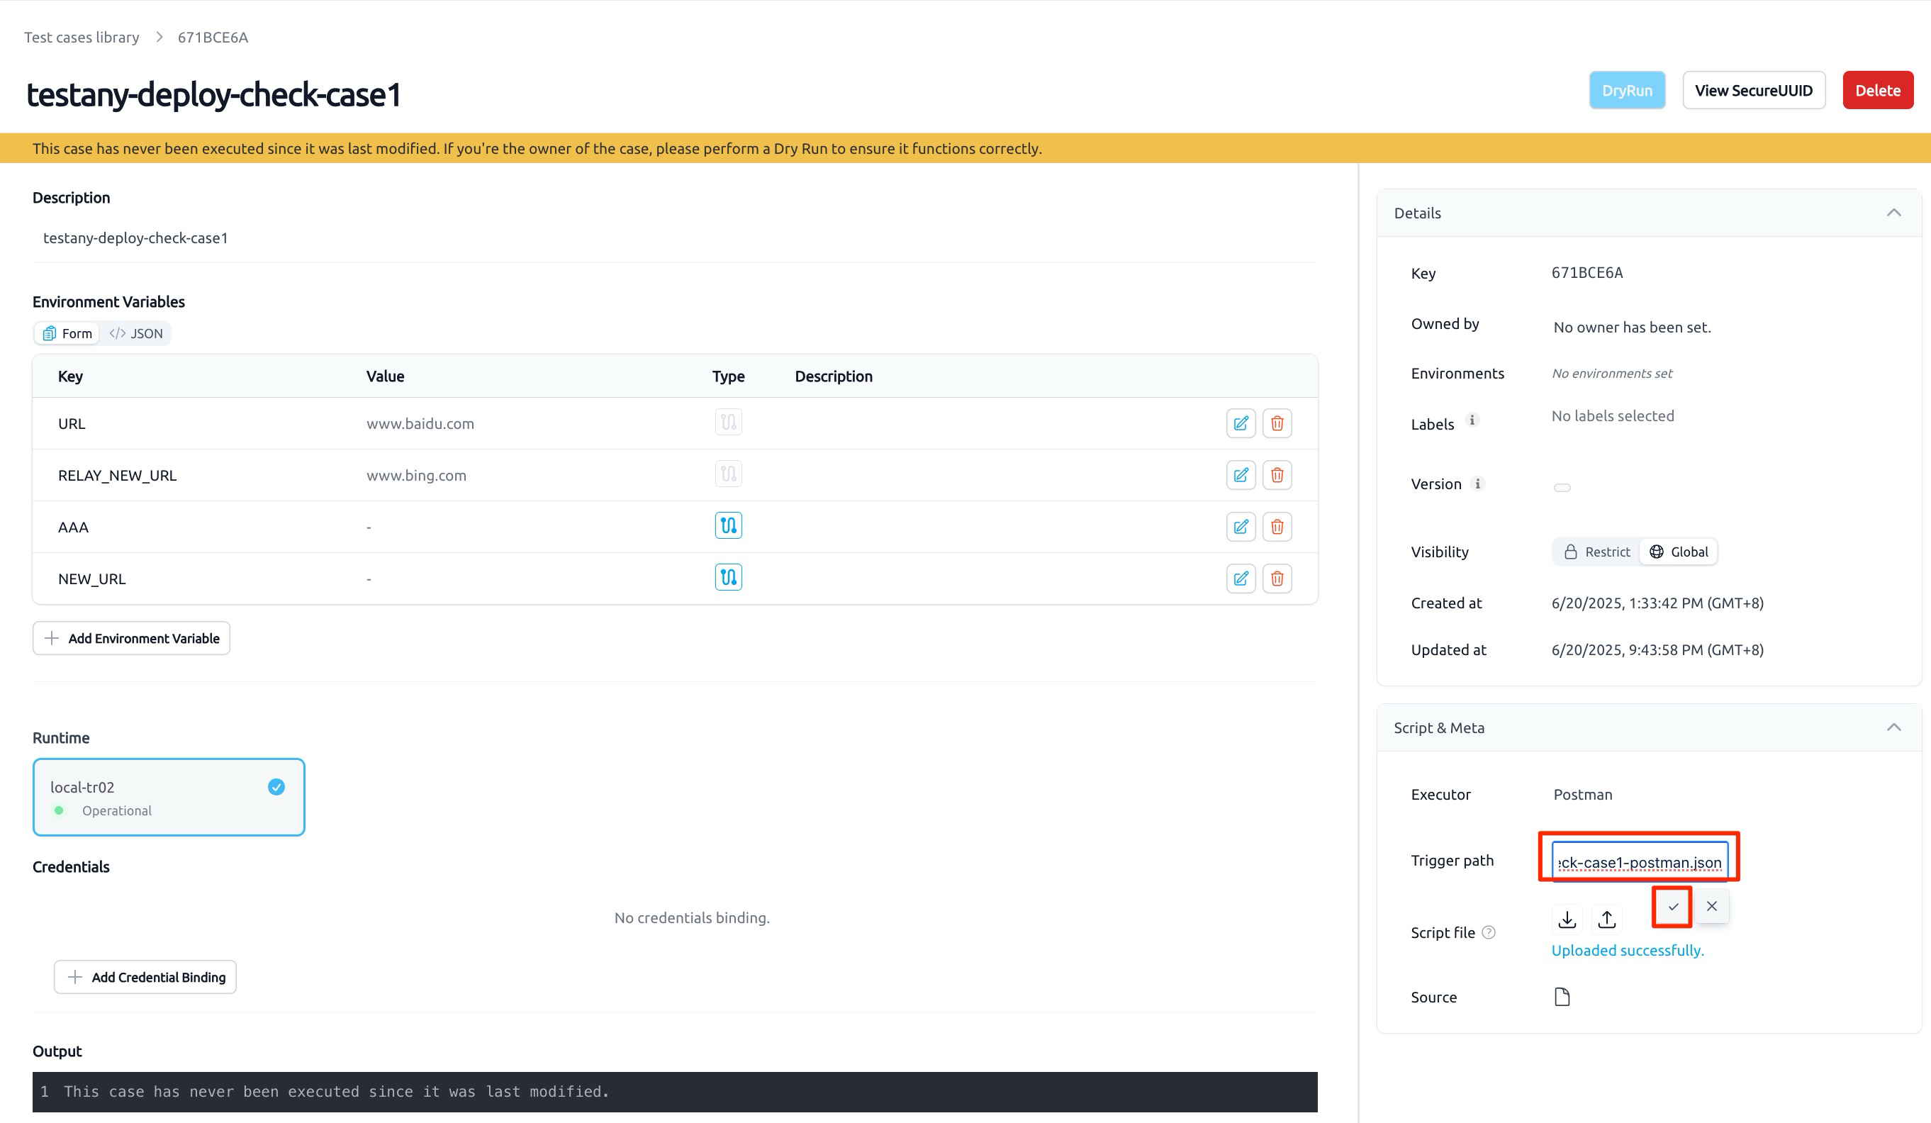Click the Output console line
The width and height of the screenshot is (1931, 1123).
pos(674,1092)
